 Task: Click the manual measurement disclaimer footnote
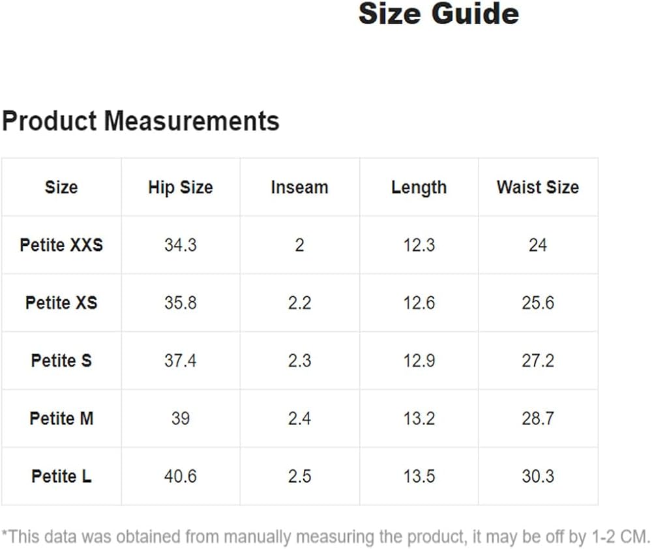pos(326,537)
